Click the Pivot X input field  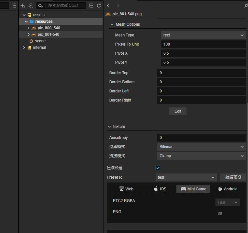[x=203, y=53]
